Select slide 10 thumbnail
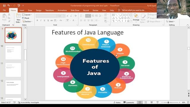190x107 pixels. 13,52
